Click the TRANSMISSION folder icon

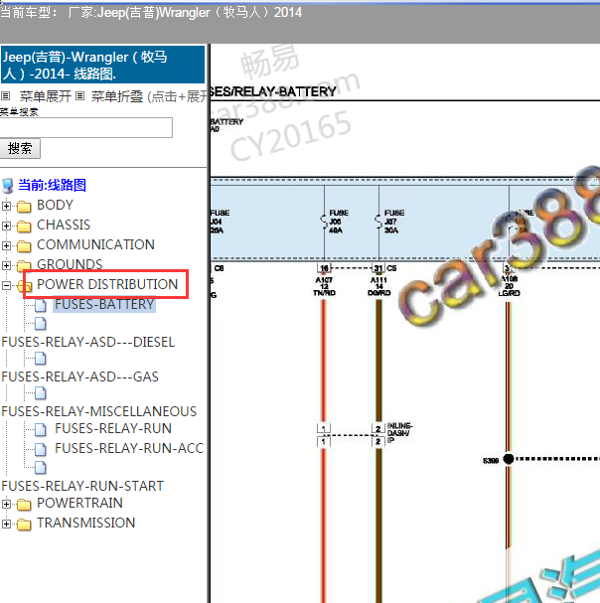tap(24, 525)
